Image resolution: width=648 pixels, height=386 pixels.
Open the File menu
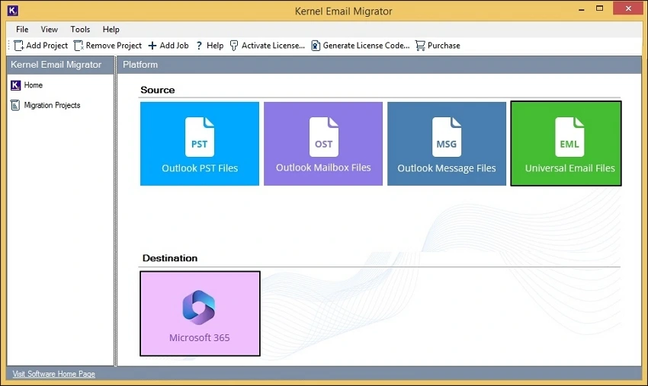click(22, 29)
